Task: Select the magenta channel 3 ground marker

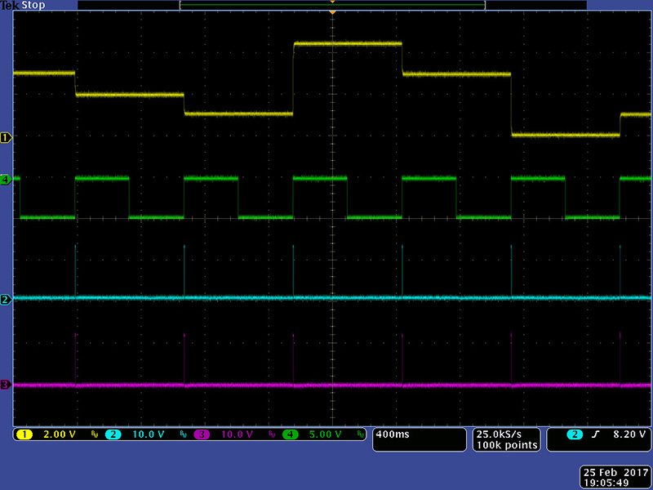Action: (x=6, y=385)
